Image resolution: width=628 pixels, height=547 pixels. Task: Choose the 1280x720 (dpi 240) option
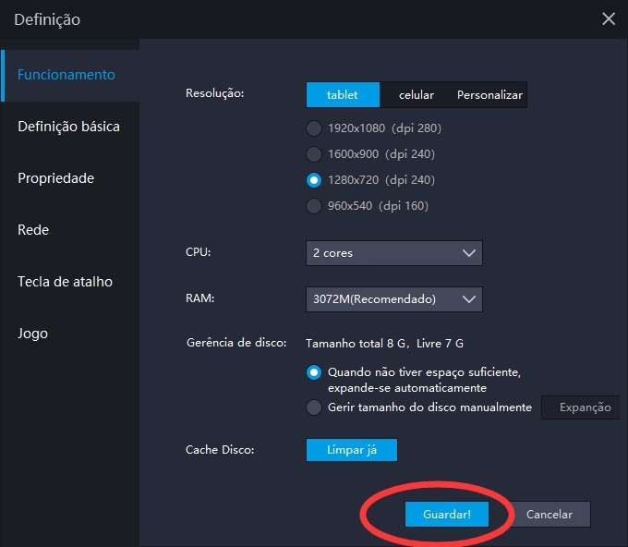tap(314, 180)
